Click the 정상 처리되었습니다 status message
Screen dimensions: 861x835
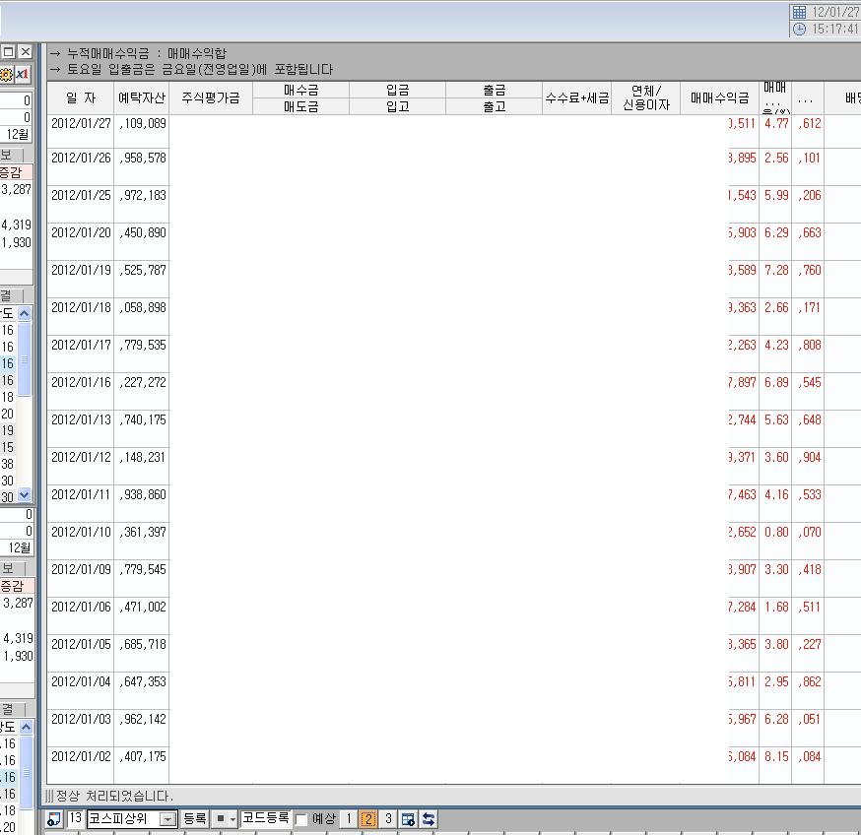tap(114, 796)
